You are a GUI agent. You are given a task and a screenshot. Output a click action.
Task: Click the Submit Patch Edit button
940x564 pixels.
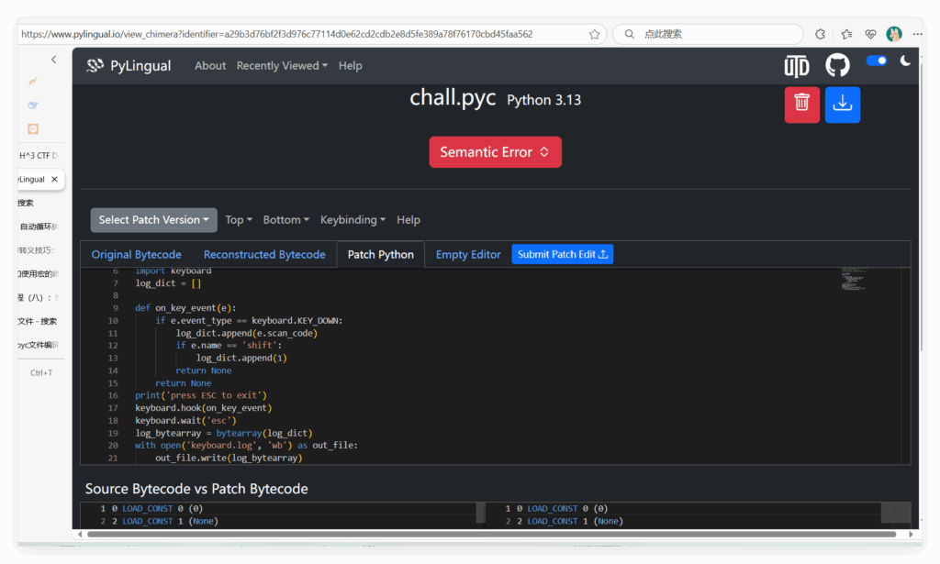[x=562, y=254]
